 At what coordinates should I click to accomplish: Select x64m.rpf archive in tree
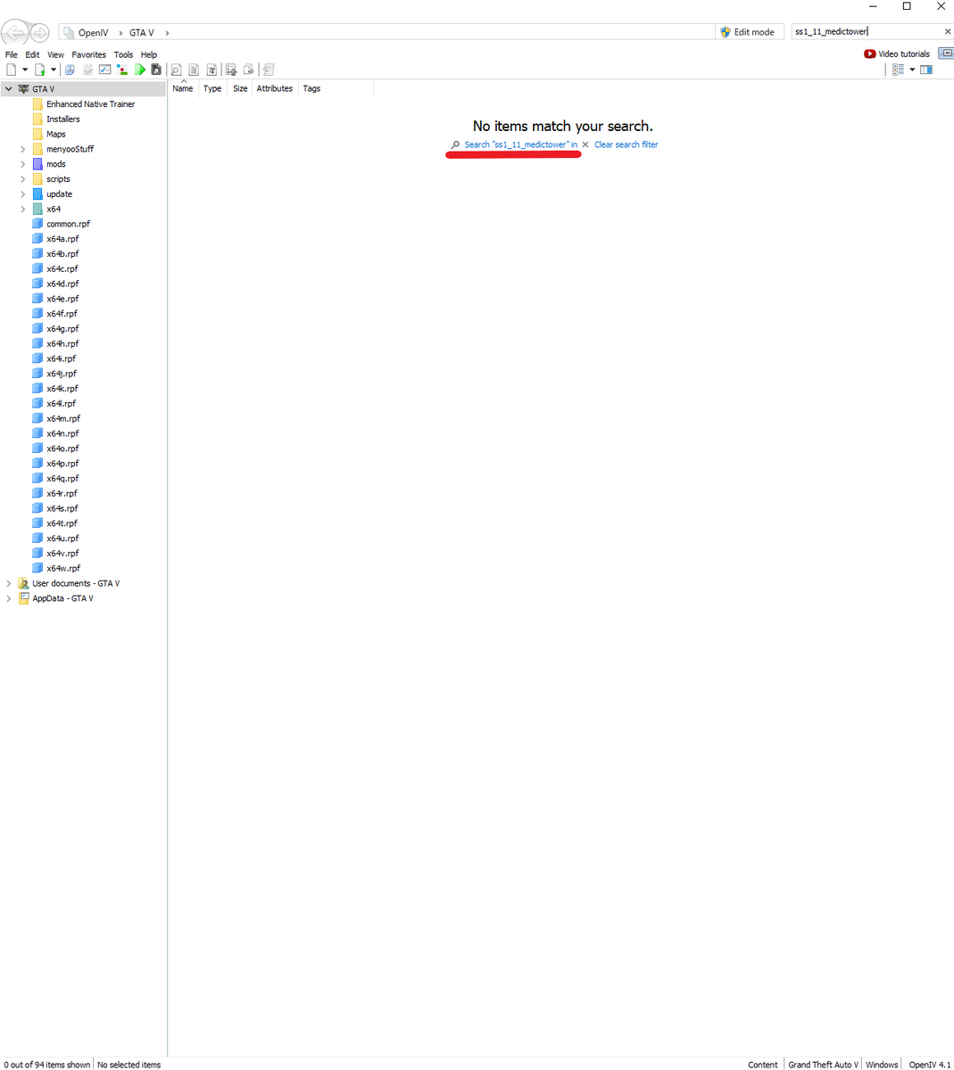[x=63, y=418]
